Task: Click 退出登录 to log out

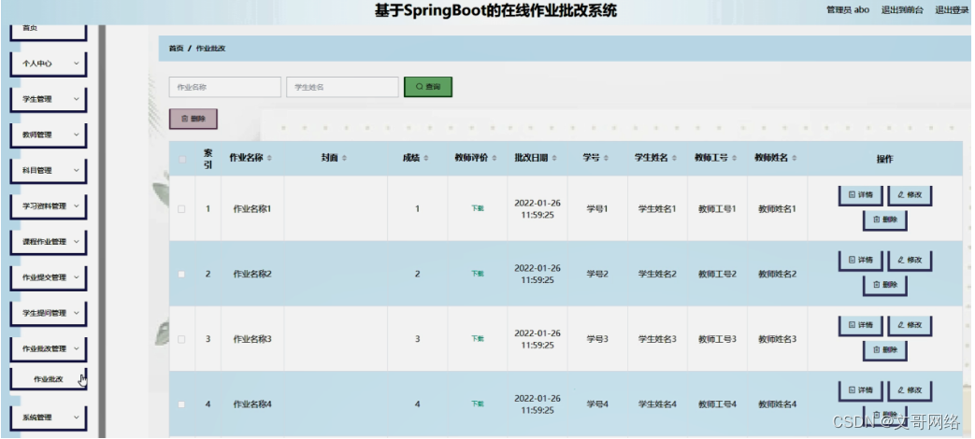Action: (953, 10)
